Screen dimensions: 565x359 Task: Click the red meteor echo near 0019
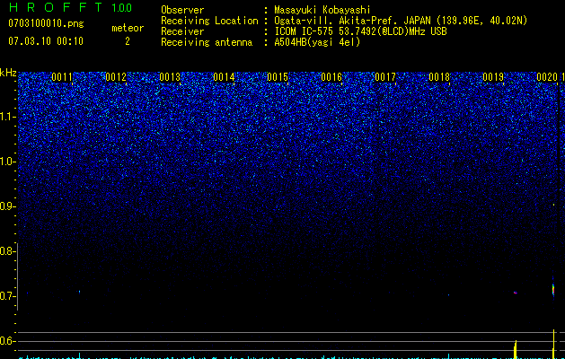(x=516, y=293)
